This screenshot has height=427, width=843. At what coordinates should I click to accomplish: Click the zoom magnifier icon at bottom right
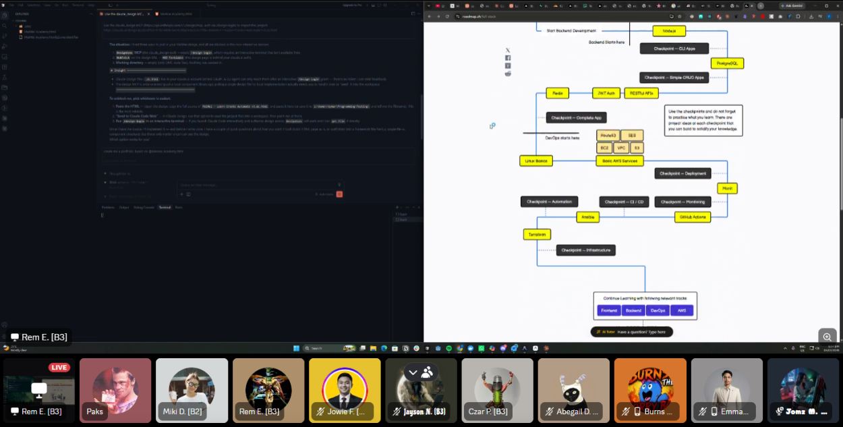827,337
